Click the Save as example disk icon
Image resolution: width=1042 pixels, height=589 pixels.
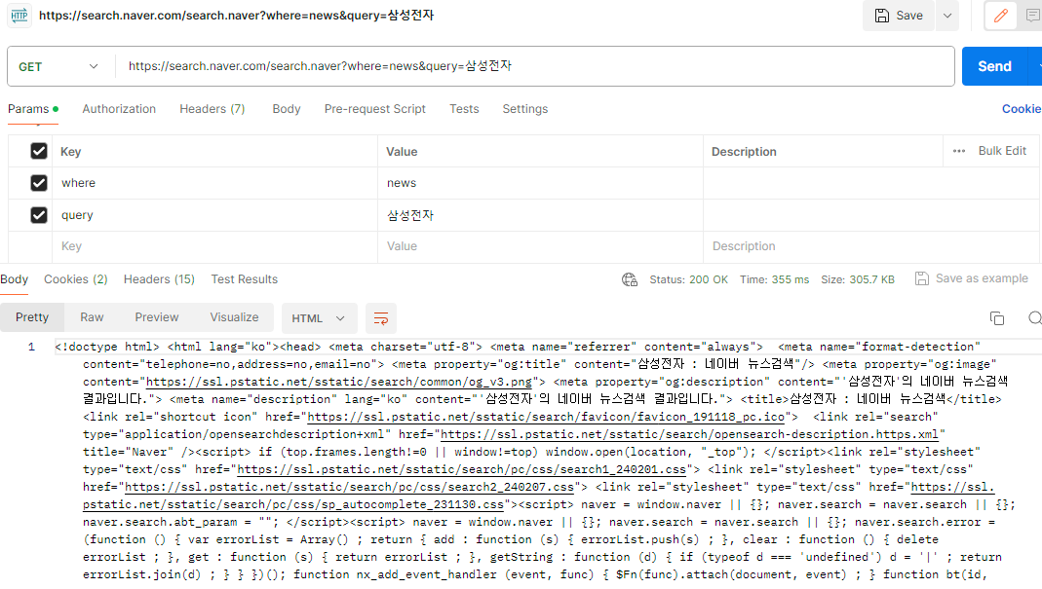(922, 278)
